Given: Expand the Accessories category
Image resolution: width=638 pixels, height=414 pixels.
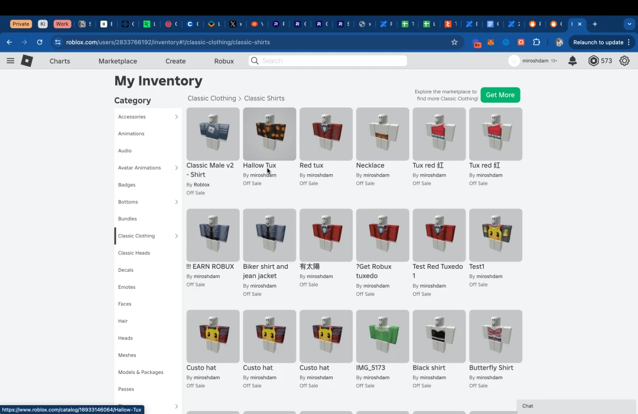Looking at the screenshot, I should tap(176, 117).
